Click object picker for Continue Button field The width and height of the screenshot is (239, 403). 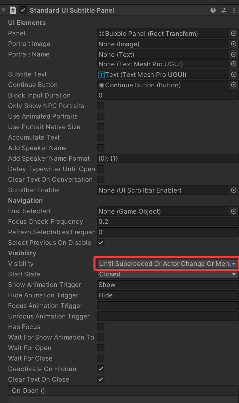234,85
